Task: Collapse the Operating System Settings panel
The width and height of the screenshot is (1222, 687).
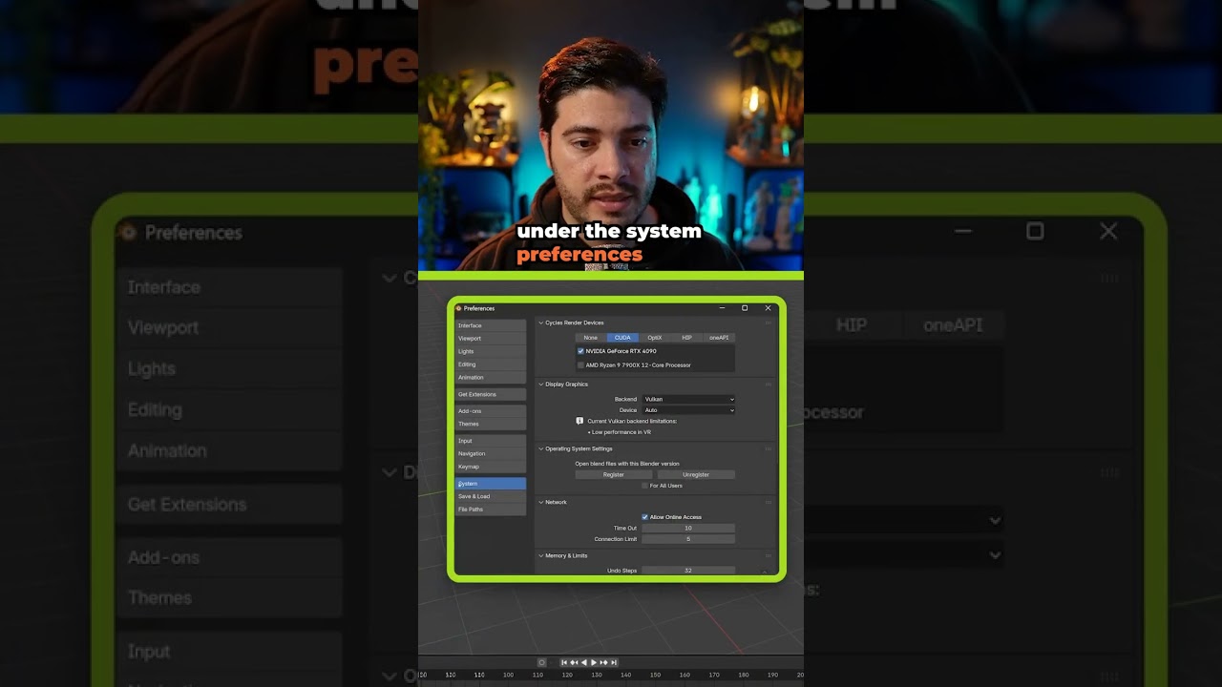Action: coord(541,448)
